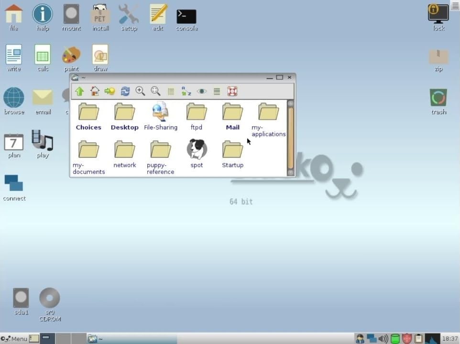Open the clipboard tray icon

418,339
